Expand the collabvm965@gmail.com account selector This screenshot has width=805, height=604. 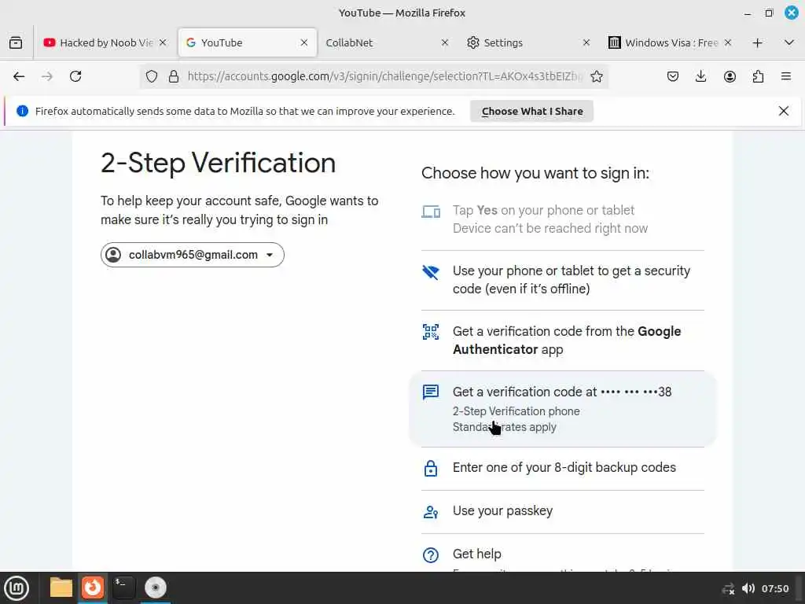click(x=192, y=255)
